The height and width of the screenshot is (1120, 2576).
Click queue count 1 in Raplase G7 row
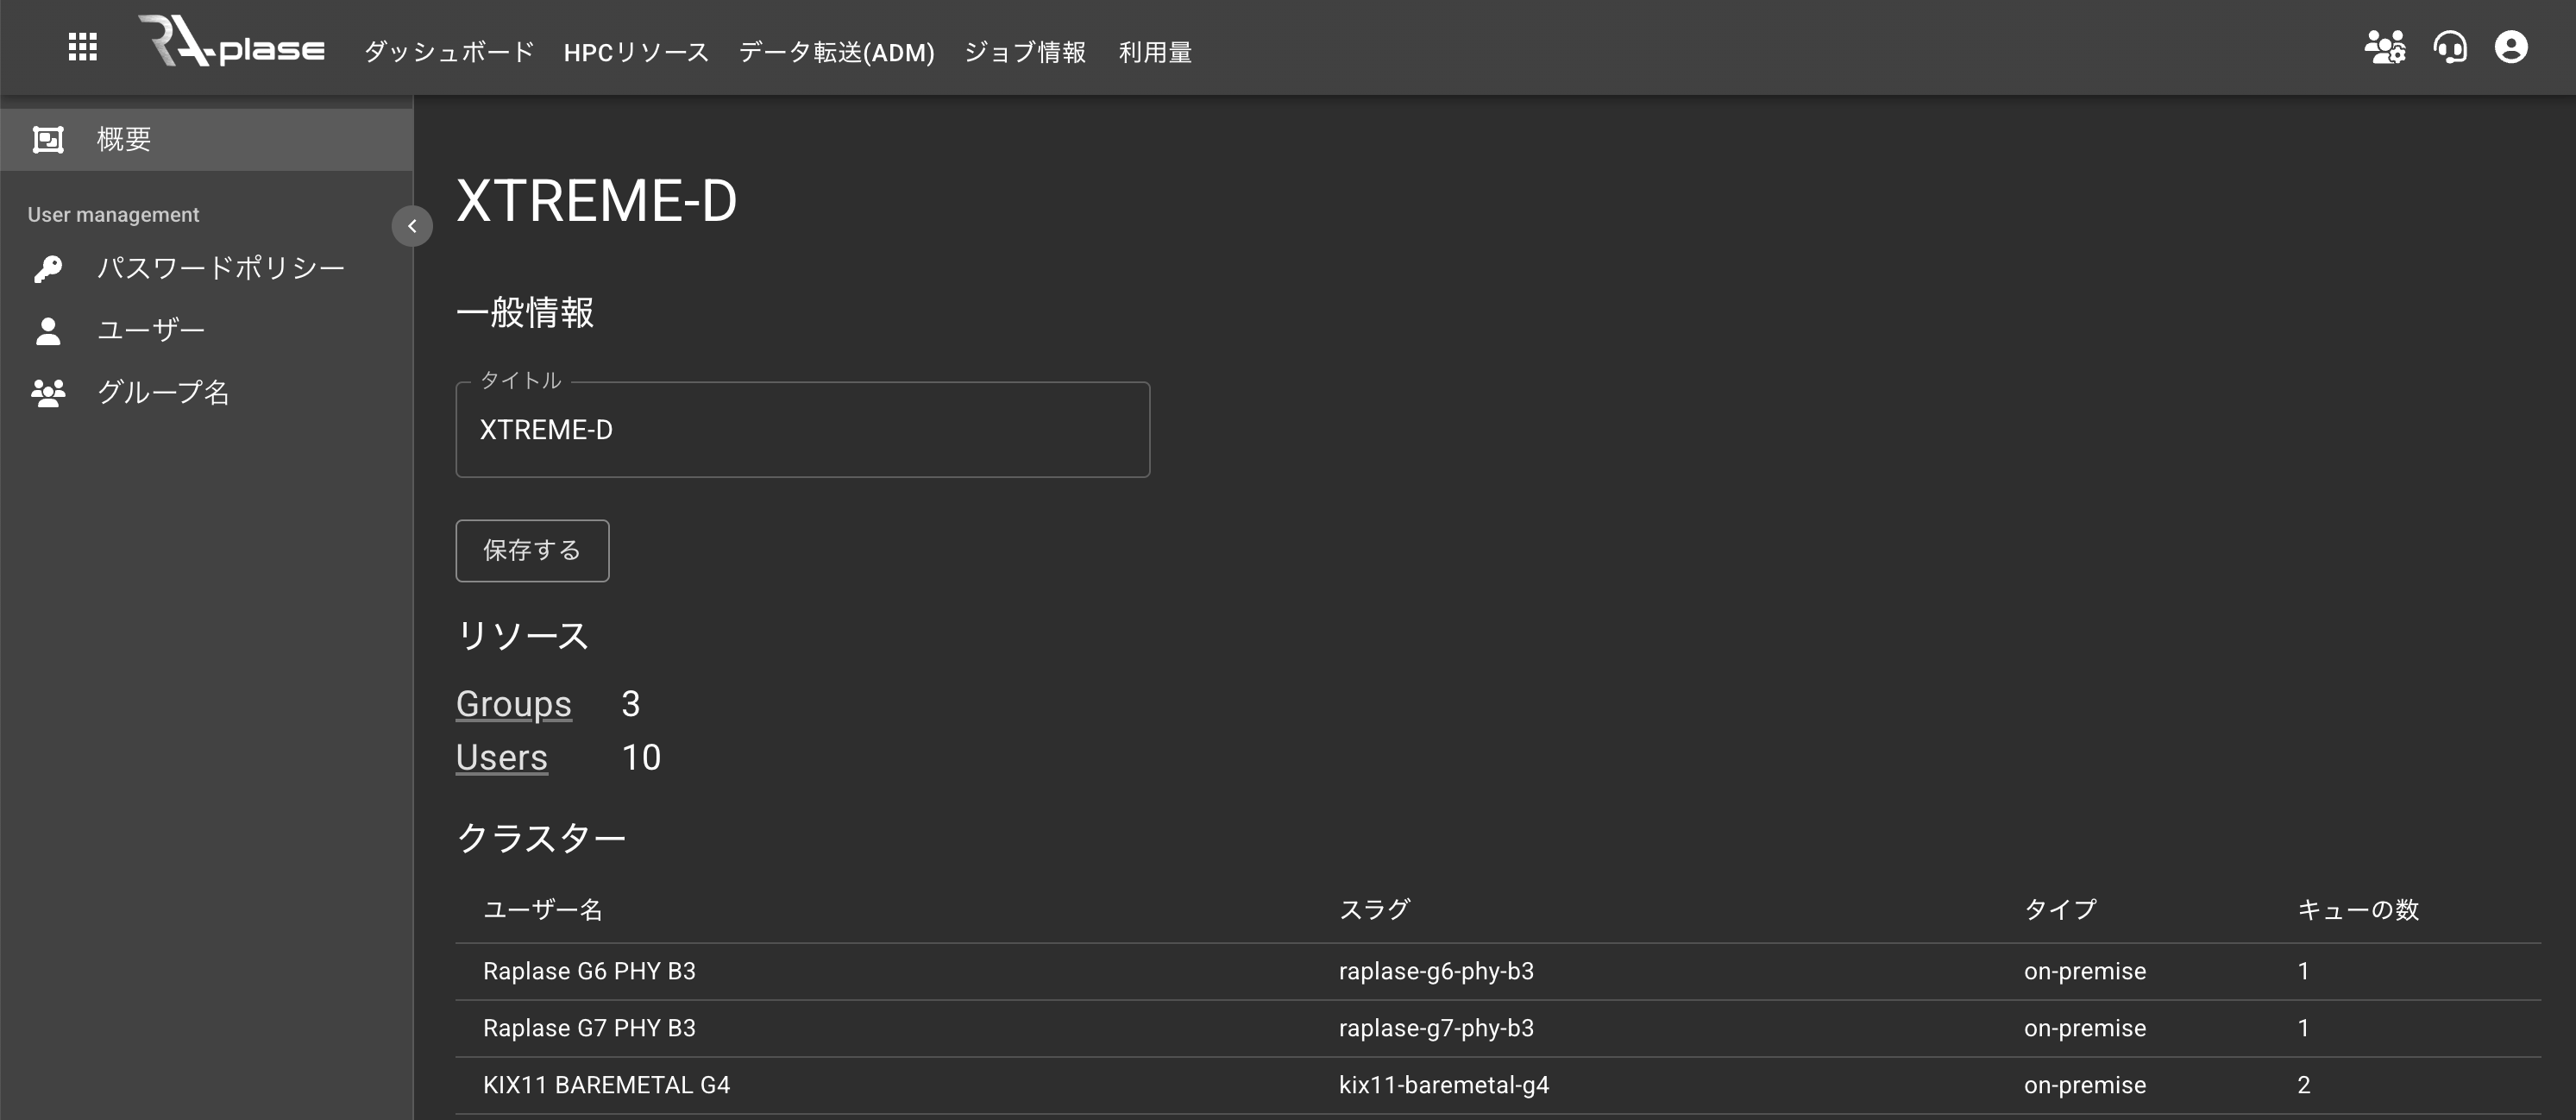(x=2304, y=1028)
